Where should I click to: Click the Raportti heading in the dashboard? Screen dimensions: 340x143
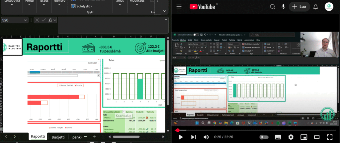44,47
